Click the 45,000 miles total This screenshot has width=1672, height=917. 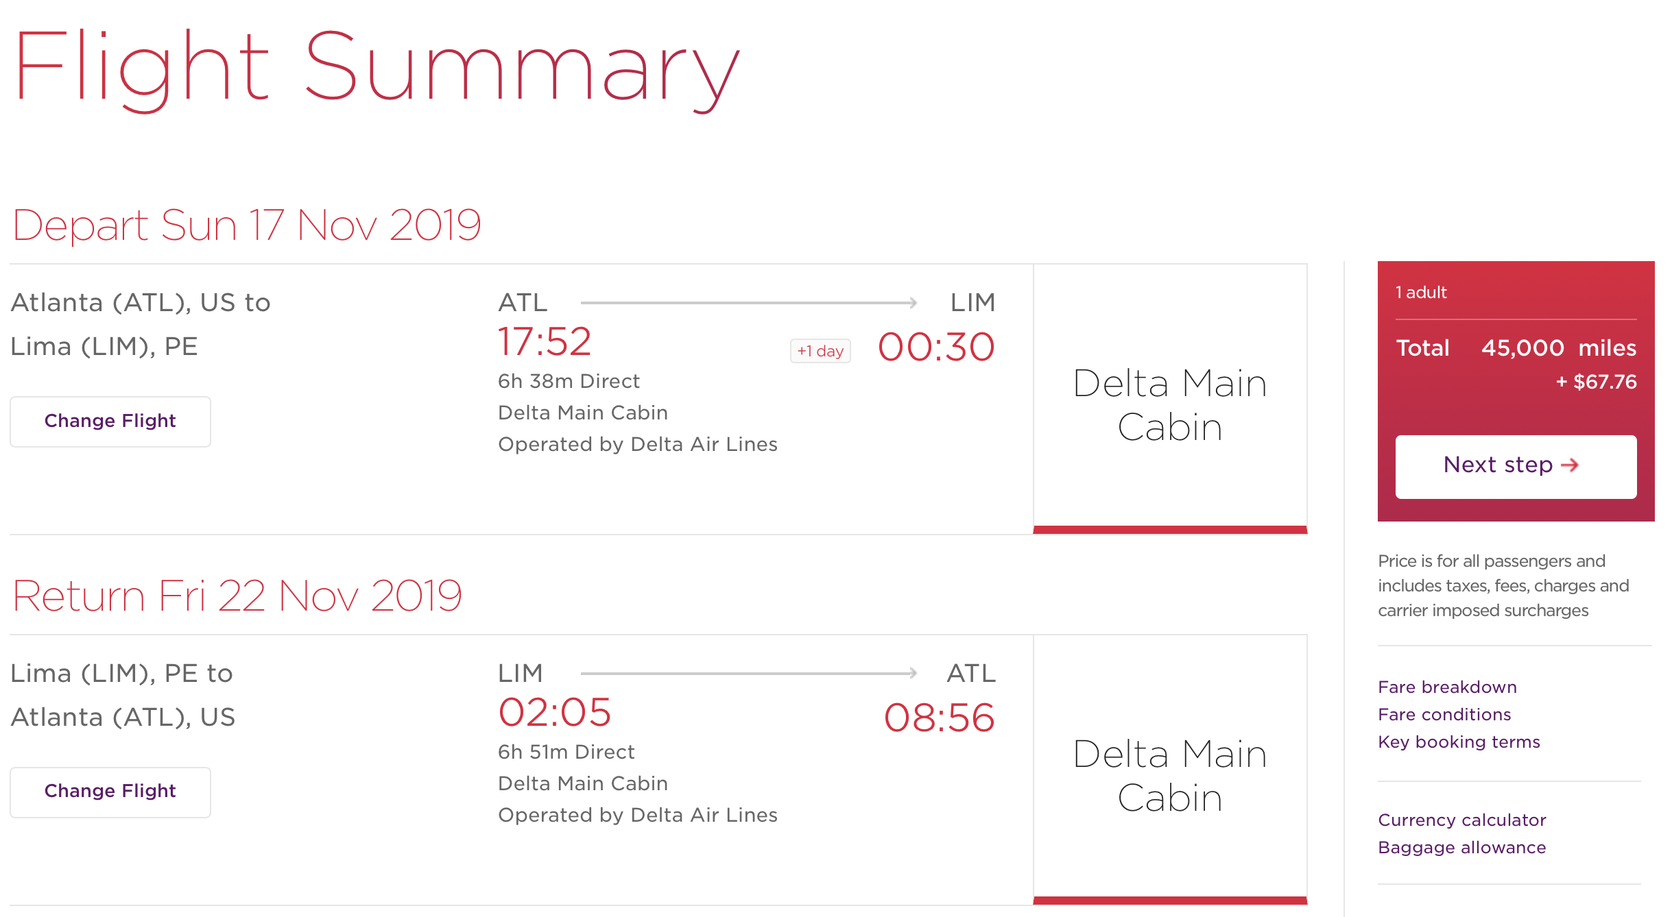(1558, 348)
